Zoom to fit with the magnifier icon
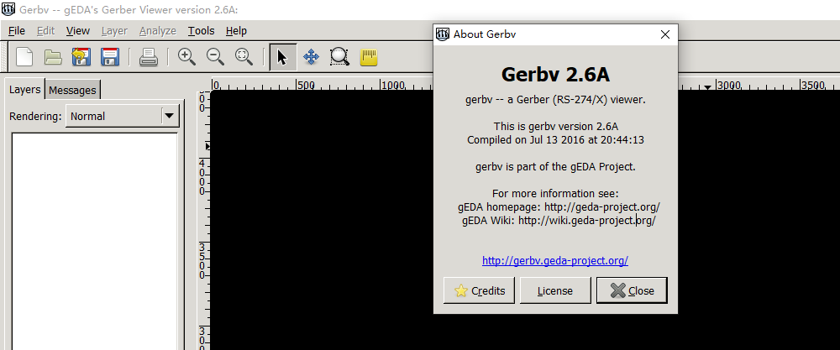The width and height of the screenshot is (840, 350). pos(244,56)
